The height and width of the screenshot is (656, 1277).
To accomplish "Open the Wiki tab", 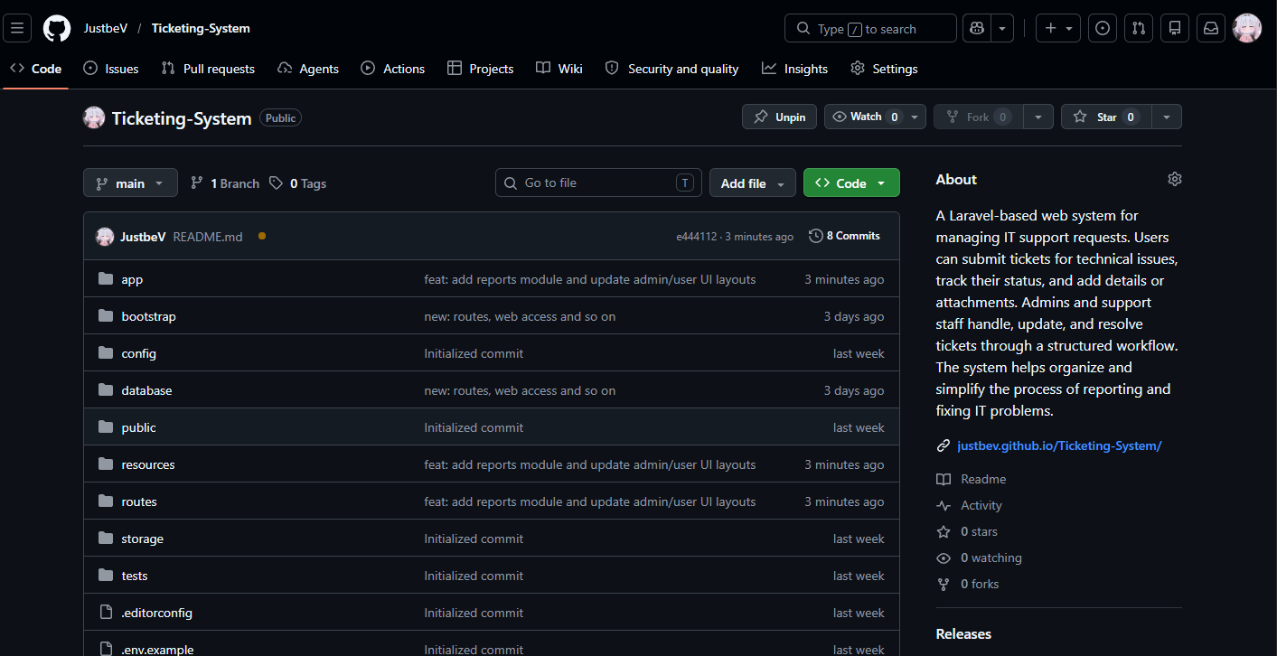I will (x=559, y=69).
